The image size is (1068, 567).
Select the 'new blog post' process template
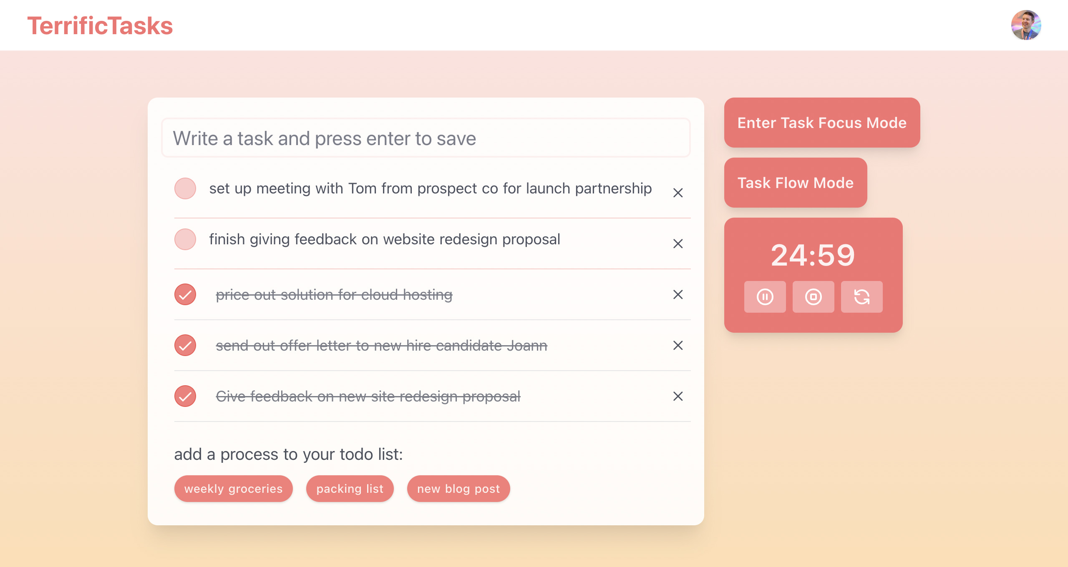pos(458,489)
